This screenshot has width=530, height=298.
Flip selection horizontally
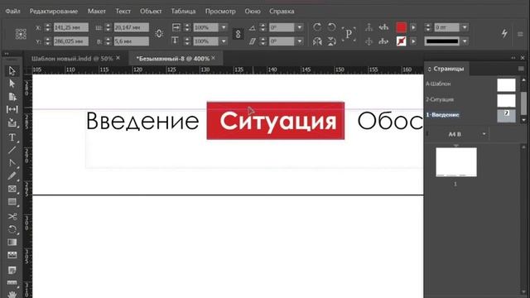click(x=317, y=41)
